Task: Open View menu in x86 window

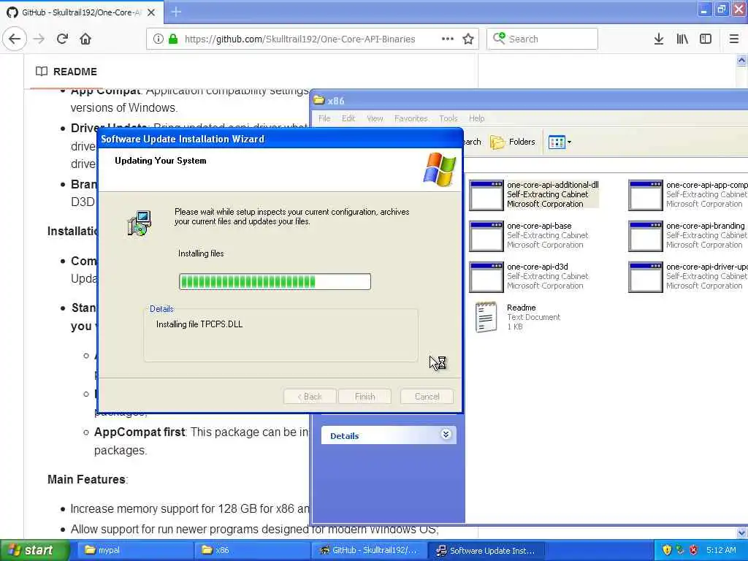Action: pyautogui.click(x=375, y=118)
